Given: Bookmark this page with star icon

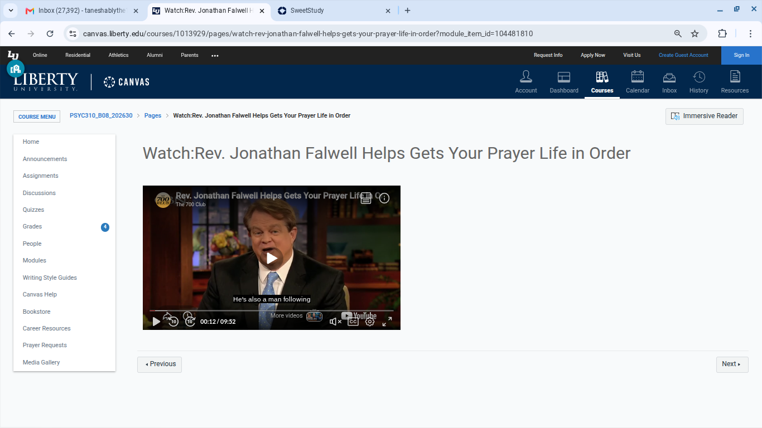Looking at the screenshot, I should pos(695,33).
